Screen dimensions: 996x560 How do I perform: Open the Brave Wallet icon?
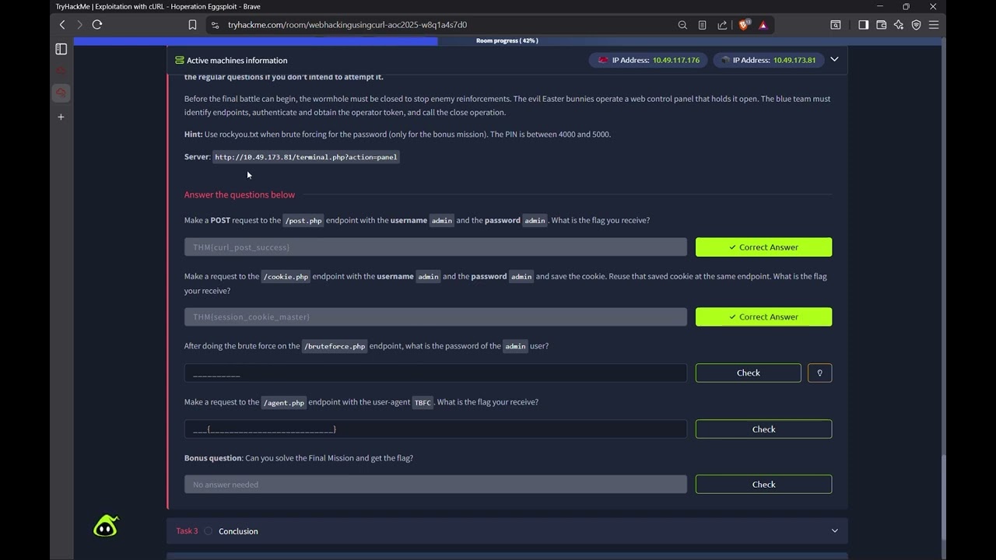click(x=881, y=25)
